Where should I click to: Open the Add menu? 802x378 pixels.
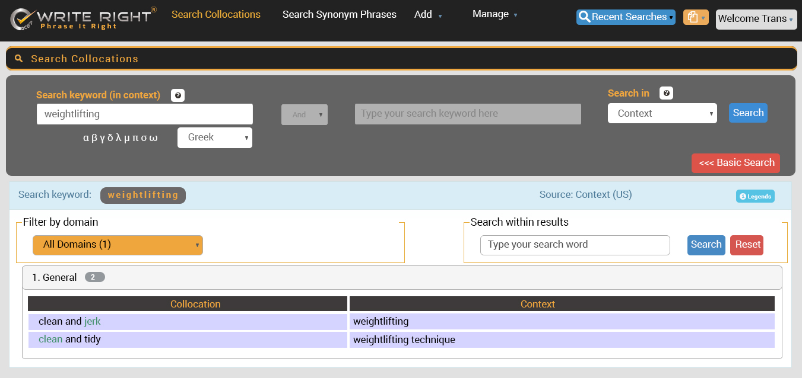[427, 15]
